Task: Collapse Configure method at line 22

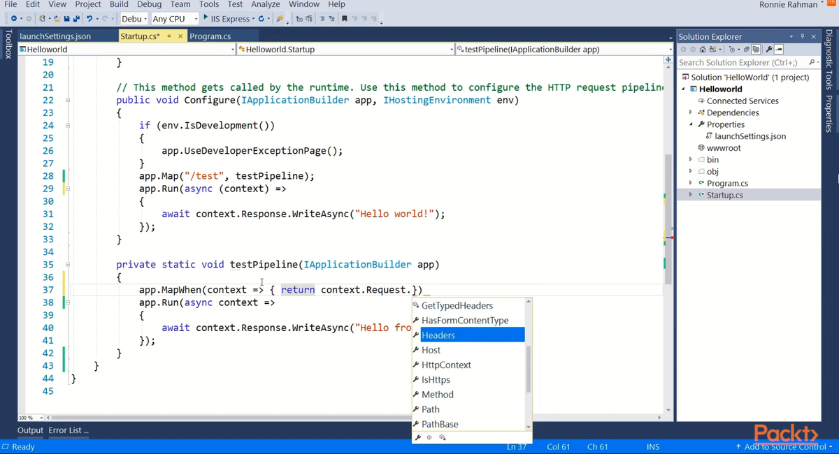Action: click(68, 100)
